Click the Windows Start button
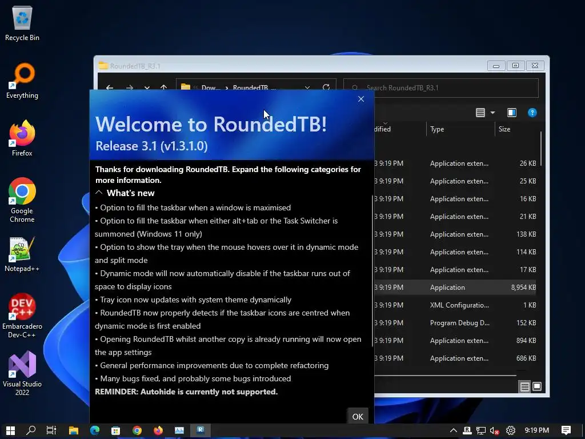This screenshot has width=585, height=439. click(10, 430)
